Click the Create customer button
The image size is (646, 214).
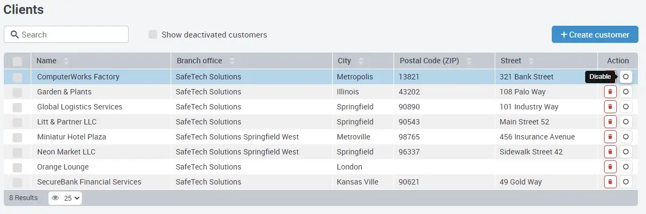pyautogui.click(x=595, y=34)
